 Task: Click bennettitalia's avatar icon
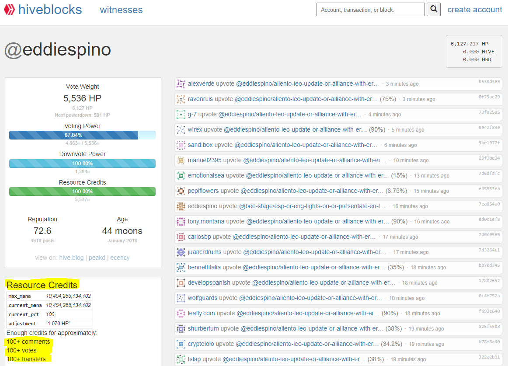tap(181, 267)
